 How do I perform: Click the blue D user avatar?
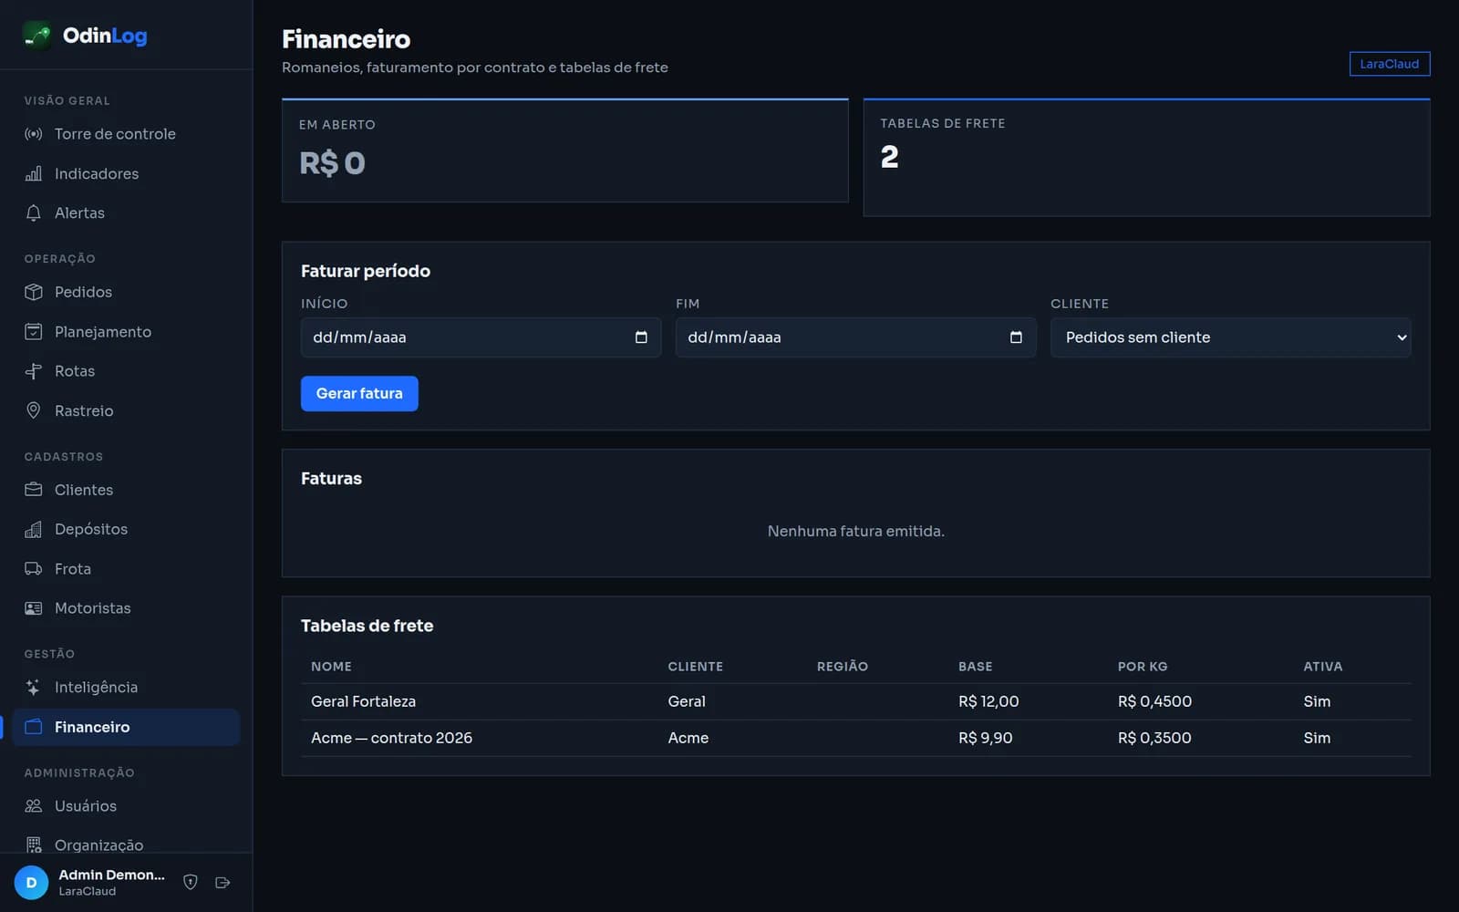(x=31, y=883)
